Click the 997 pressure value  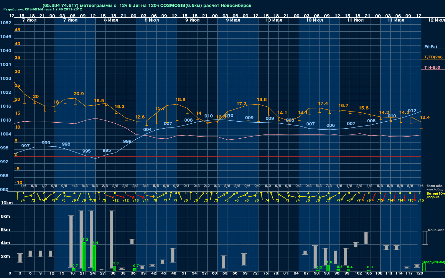pos(25,146)
